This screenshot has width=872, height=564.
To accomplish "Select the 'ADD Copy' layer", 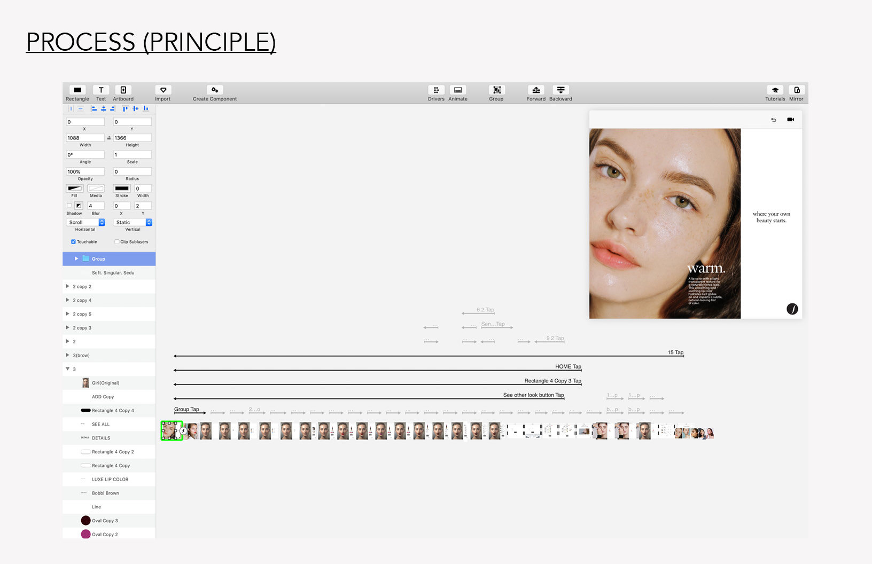I will [x=109, y=397].
